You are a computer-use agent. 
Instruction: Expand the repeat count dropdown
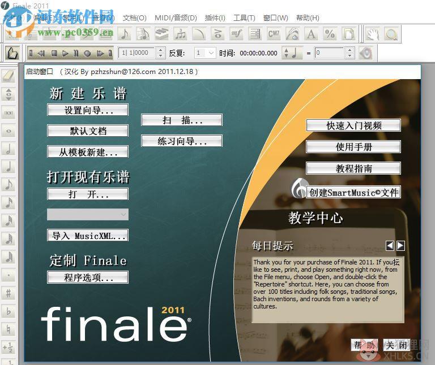click(x=211, y=53)
